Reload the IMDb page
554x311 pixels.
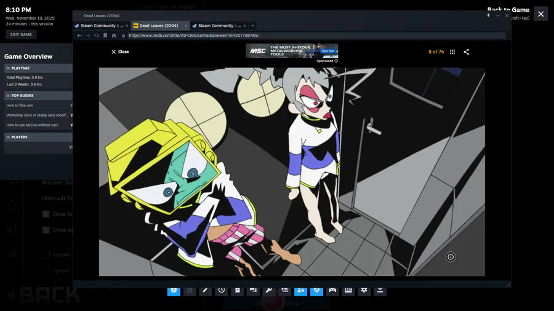[97, 35]
